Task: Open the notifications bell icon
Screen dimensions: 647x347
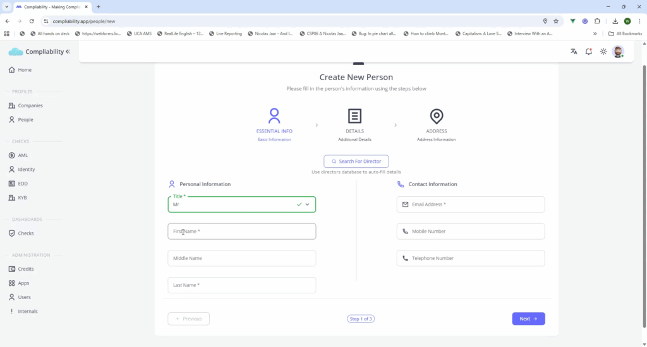Action: point(588,52)
